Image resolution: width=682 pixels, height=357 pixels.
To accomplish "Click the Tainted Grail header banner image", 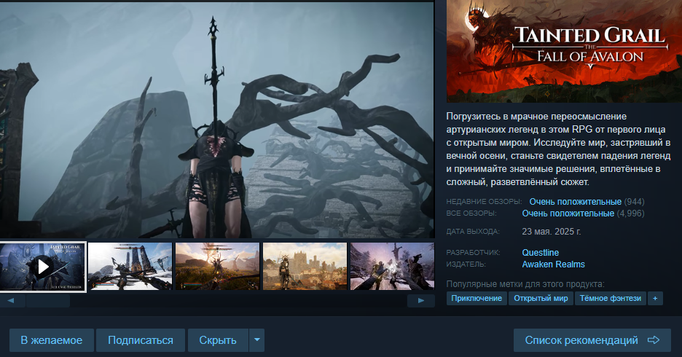I will click(x=564, y=51).
